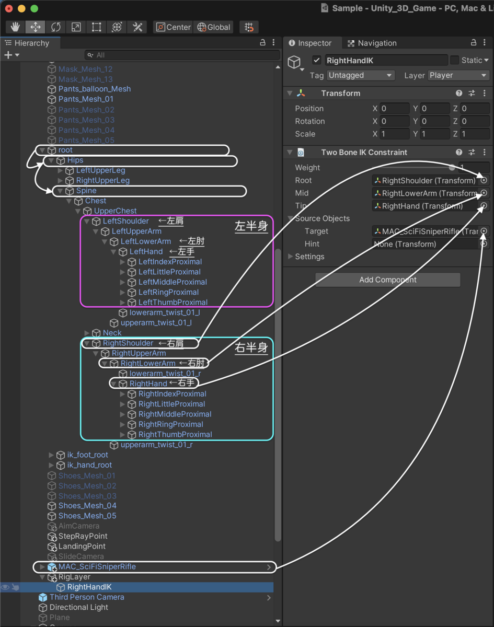Viewport: 494px width, 627px height.
Task: Collapse the Hips tree node
Action: 51,160
